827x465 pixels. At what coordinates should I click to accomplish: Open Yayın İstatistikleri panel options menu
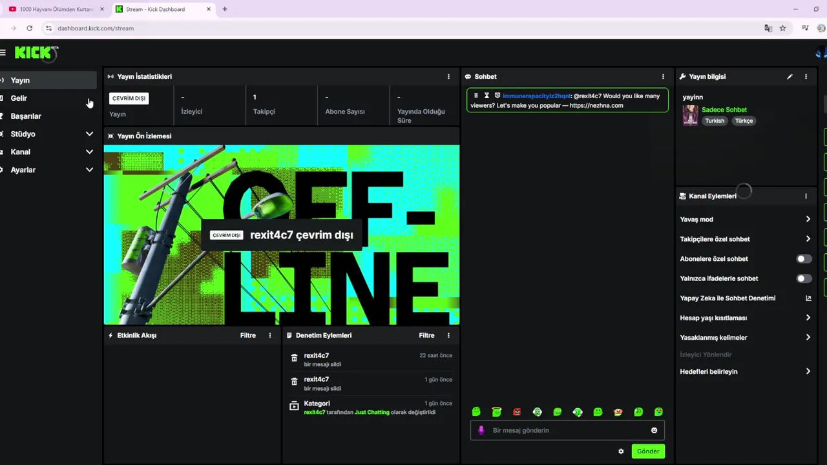pos(448,76)
